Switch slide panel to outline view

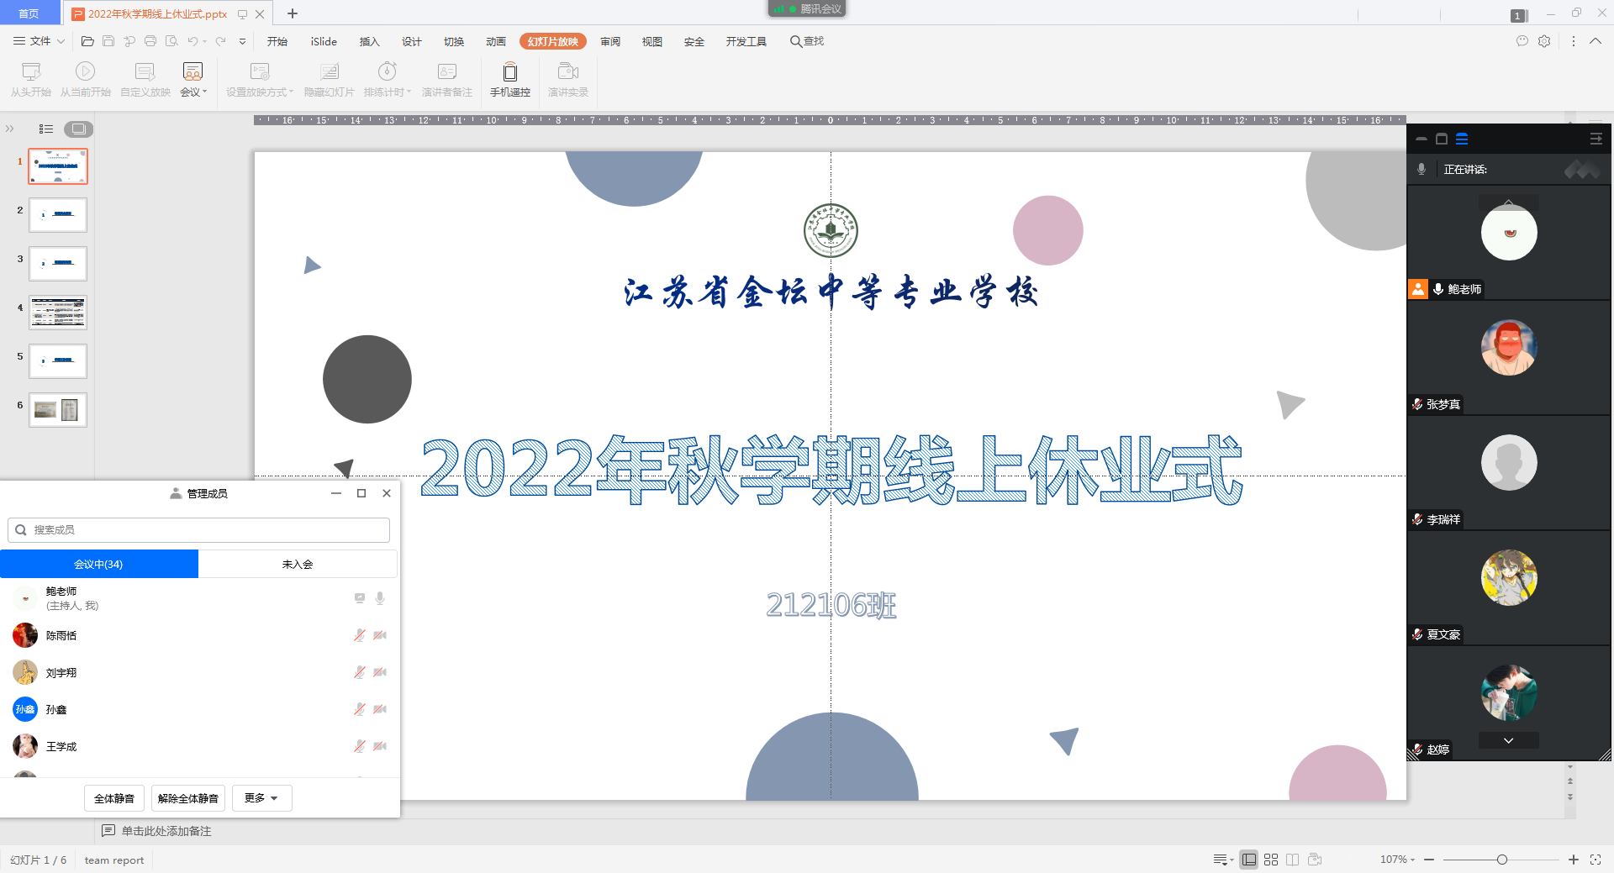click(46, 129)
